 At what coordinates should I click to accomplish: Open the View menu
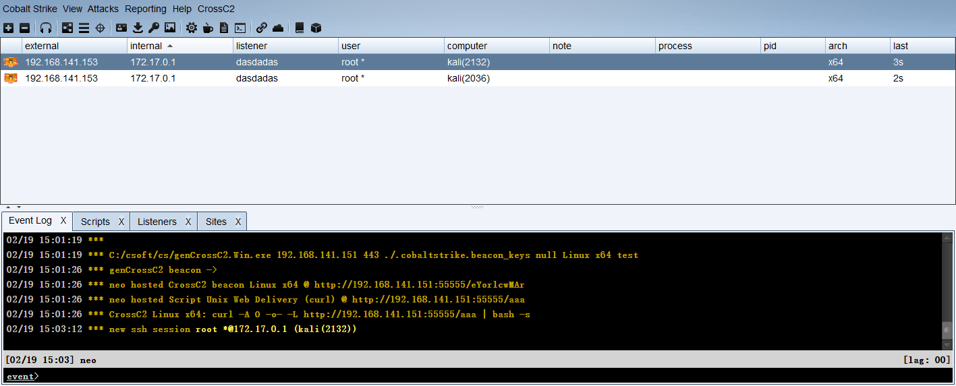[72, 9]
